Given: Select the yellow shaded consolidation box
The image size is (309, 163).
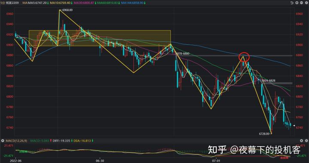Looking at the screenshot, I should coord(100,38).
